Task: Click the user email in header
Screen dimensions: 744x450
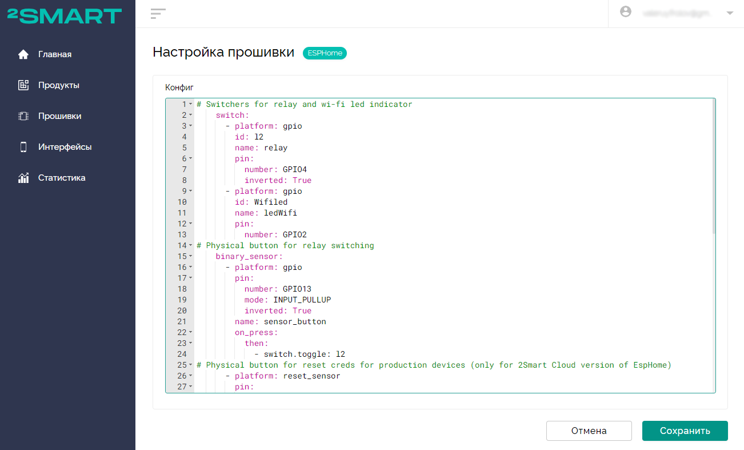Action: 675,13
